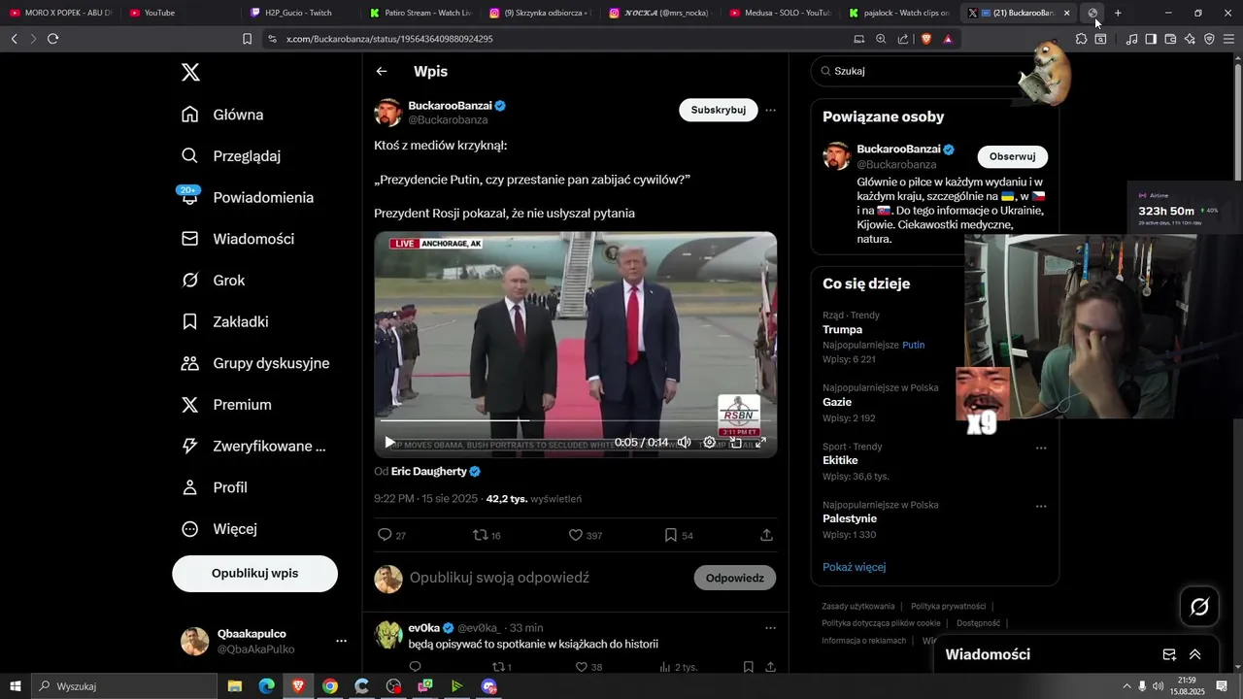Open Zakładki bookmarks
The width and height of the screenshot is (1243, 699).
click(x=224, y=321)
